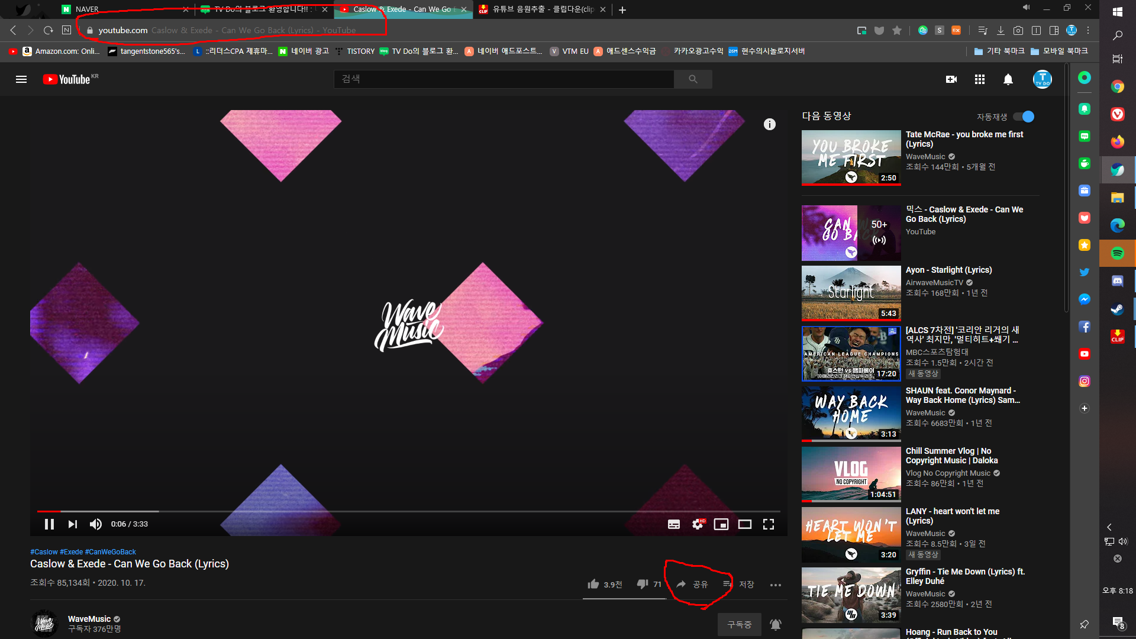The height and width of the screenshot is (639, 1136).
Task: Click the share (공유) button
Action: pos(692,584)
